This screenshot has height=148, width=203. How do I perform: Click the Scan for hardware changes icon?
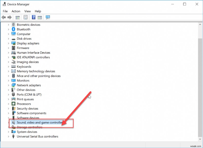tap(47, 17)
